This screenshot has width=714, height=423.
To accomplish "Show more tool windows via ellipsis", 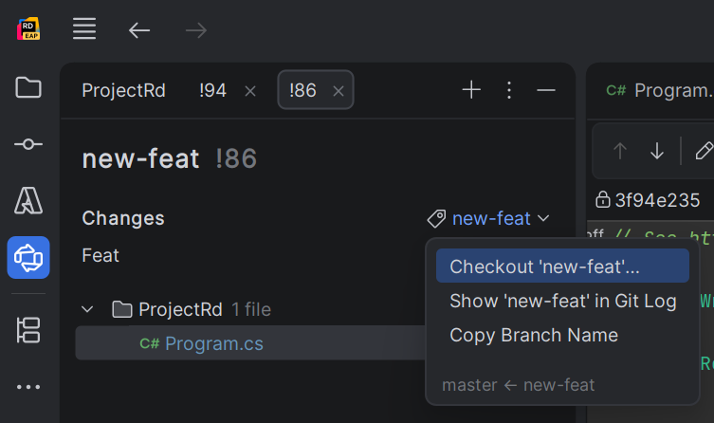I will [28, 387].
